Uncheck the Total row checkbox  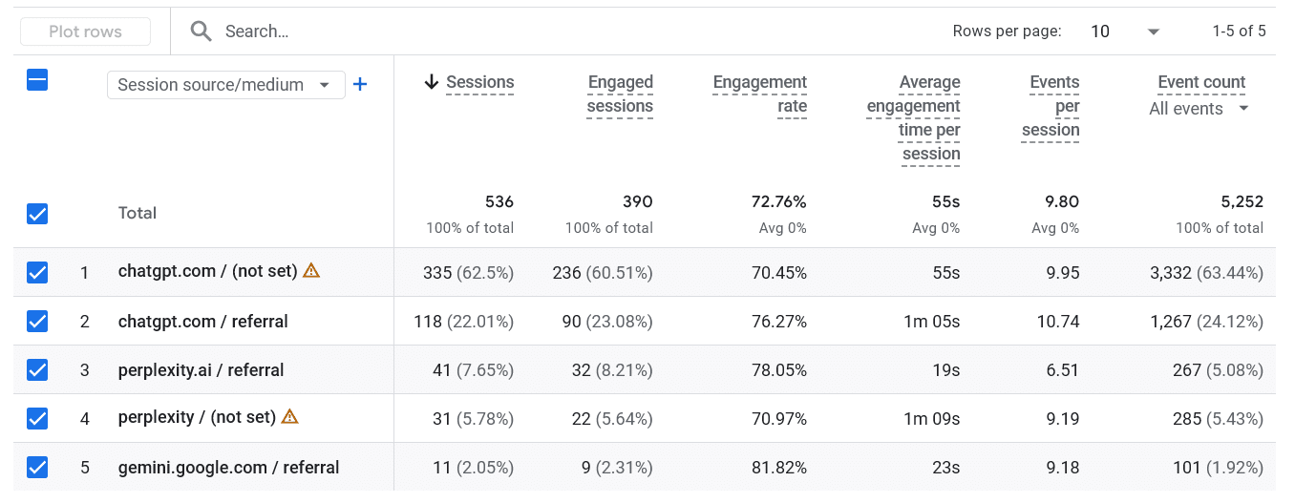coord(37,214)
